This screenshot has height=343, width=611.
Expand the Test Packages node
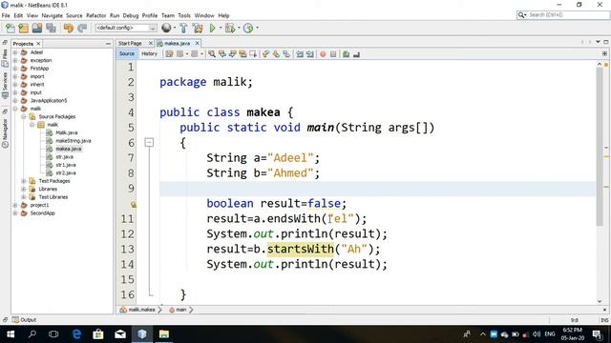pyautogui.click(x=23, y=181)
